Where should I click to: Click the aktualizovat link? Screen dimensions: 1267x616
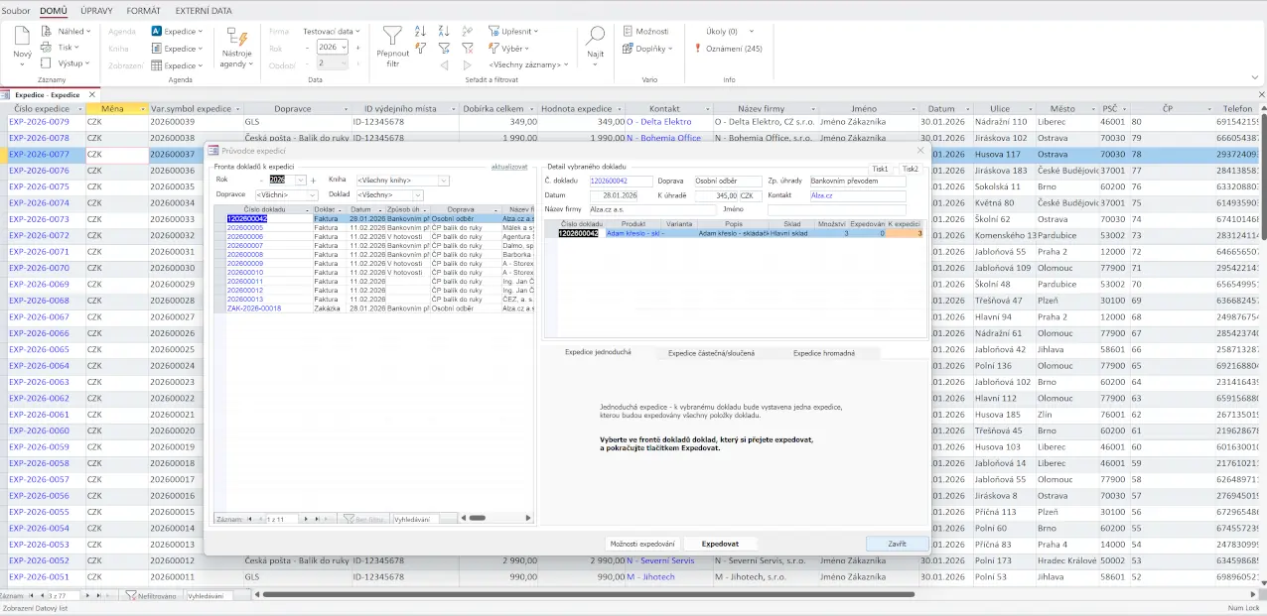coord(509,167)
